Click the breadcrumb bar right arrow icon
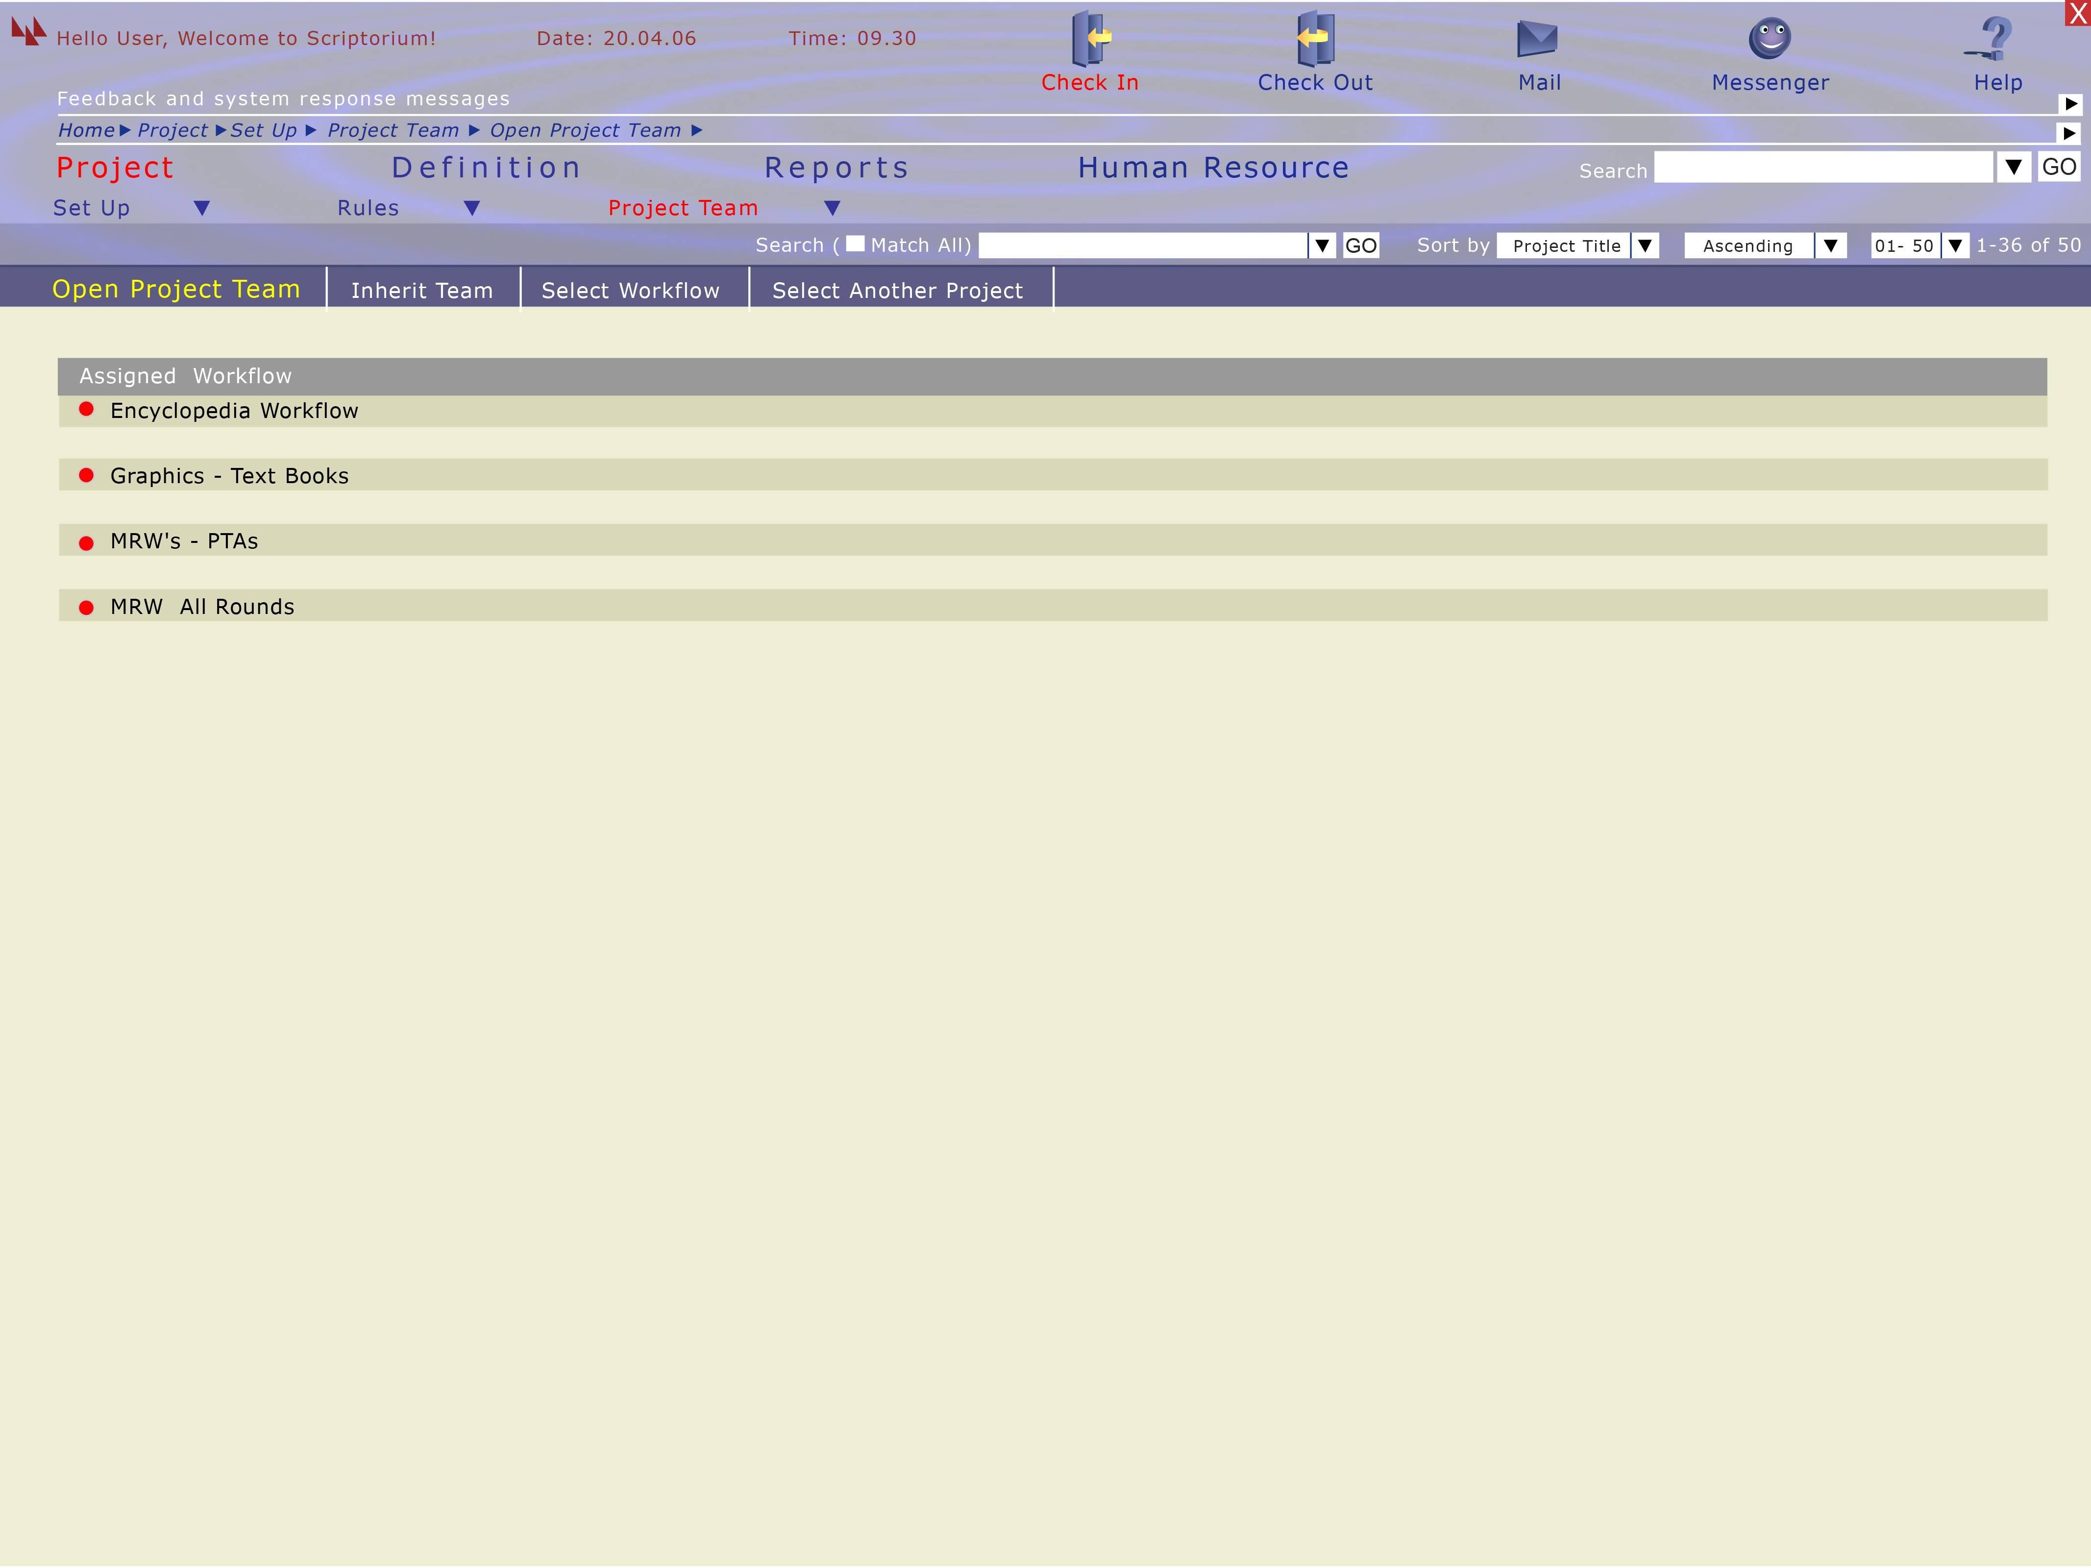Viewport: 2091px width, 1568px height. coord(2068,133)
